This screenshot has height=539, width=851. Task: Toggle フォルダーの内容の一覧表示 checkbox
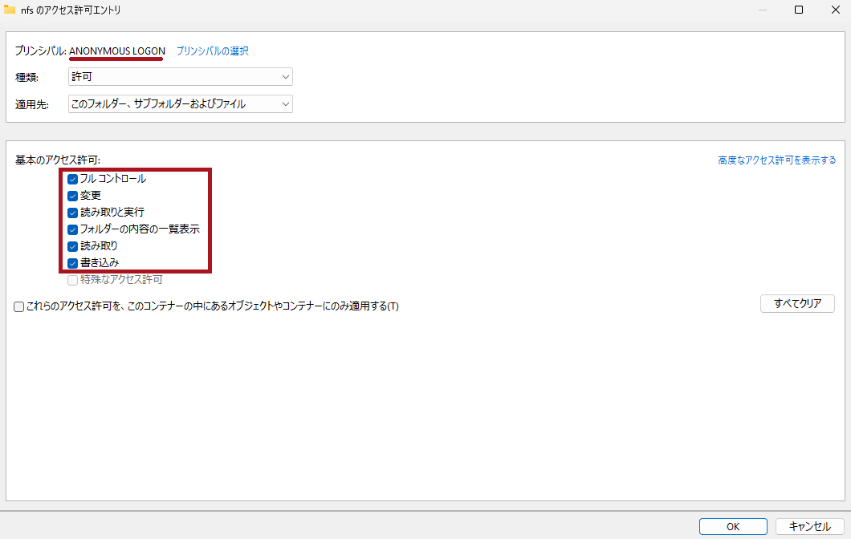(x=72, y=230)
